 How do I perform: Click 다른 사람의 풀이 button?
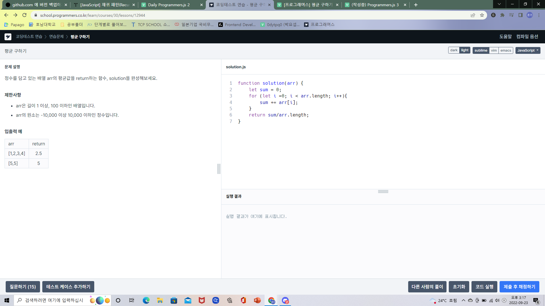tap(427, 287)
